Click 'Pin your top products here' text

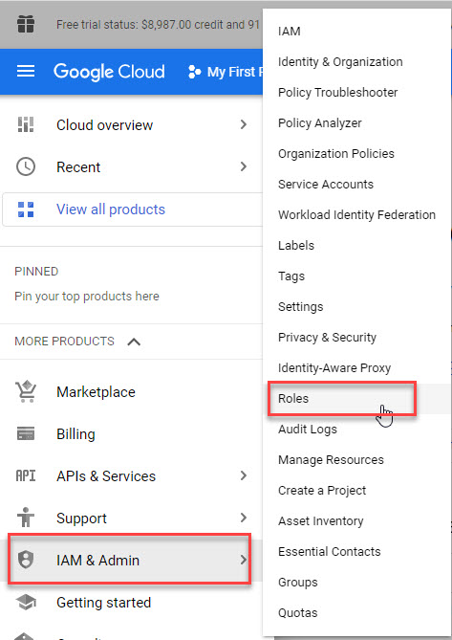pyautogui.click(x=87, y=297)
